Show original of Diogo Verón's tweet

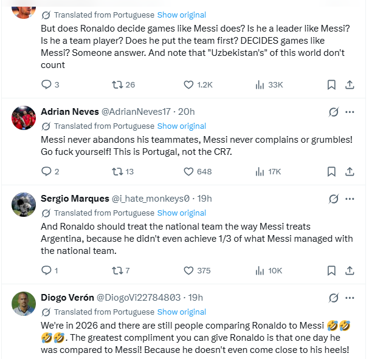(x=182, y=312)
